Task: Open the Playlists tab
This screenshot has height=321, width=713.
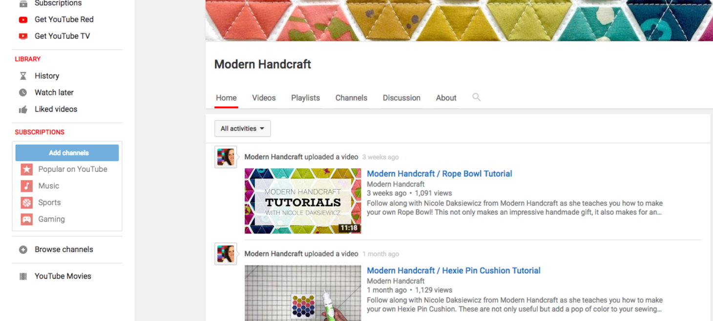Action: [305, 98]
